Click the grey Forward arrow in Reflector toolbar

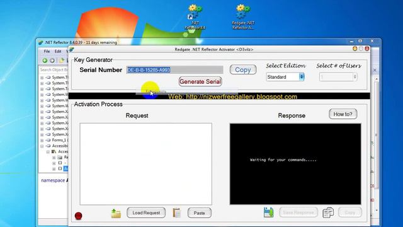pos(52,61)
